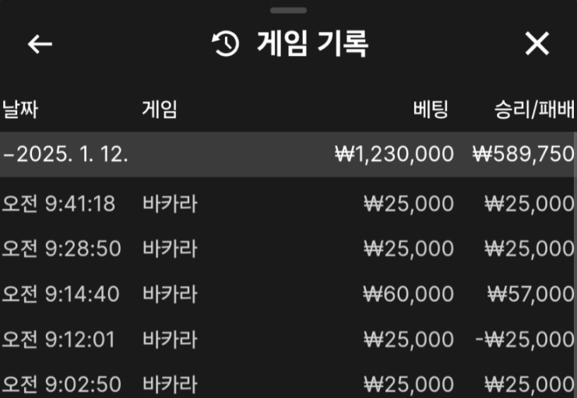Open the 오전 9:41:18 game record

coord(58,204)
